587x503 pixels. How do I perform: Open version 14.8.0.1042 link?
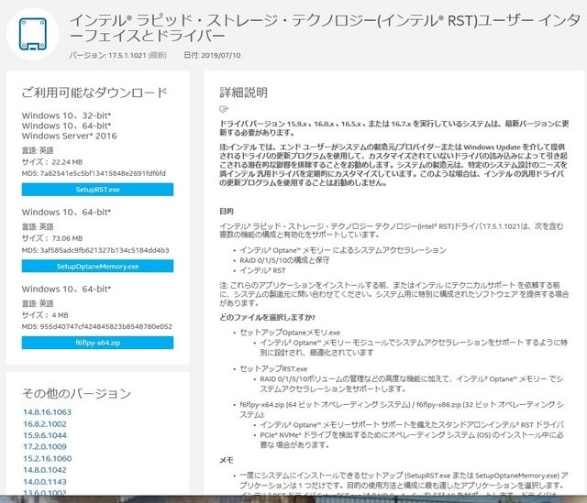pyautogui.click(x=45, y=470)
